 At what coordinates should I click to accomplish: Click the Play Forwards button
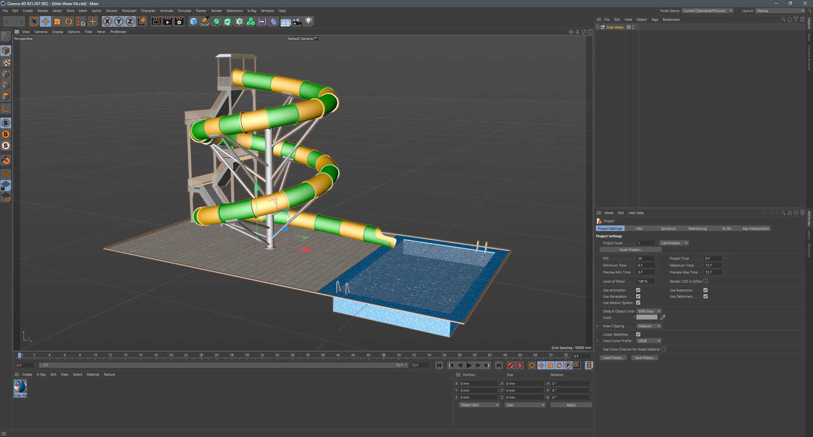(469, 365)
